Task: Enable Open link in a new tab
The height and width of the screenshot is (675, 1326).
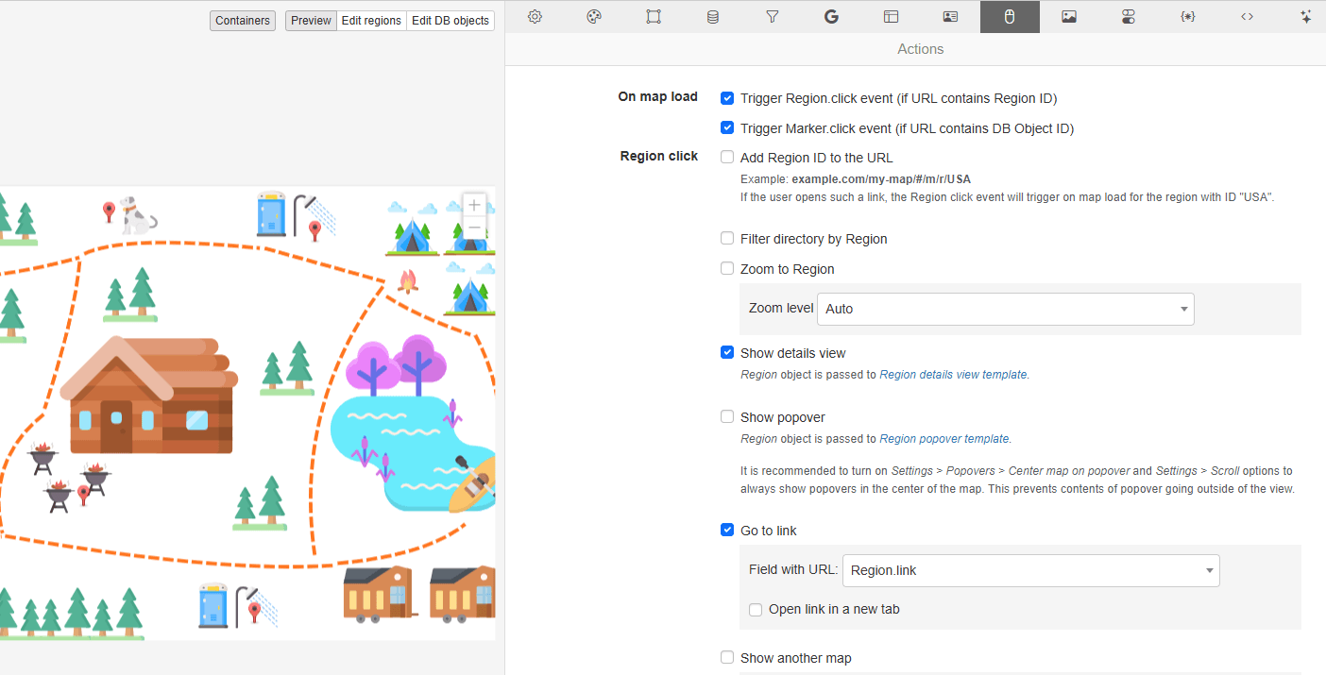Action: pyautogui.click(x=756, y=610)
